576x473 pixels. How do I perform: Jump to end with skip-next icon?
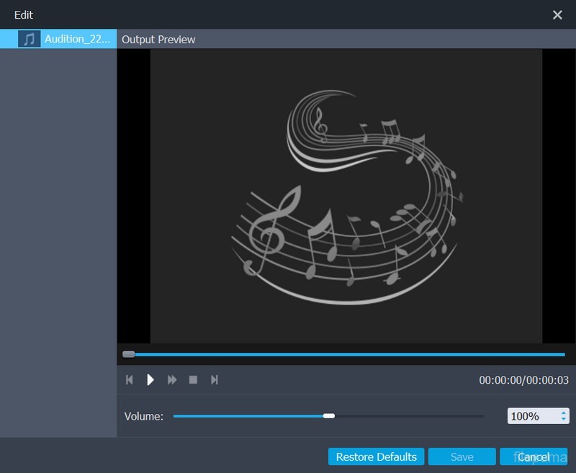point(214,379)
